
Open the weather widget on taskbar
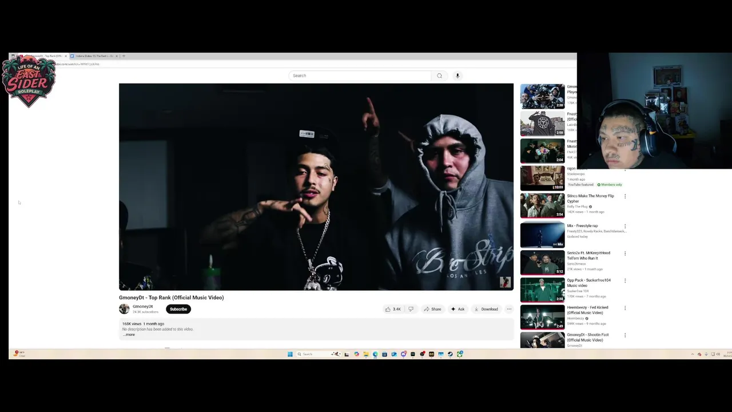19,354
